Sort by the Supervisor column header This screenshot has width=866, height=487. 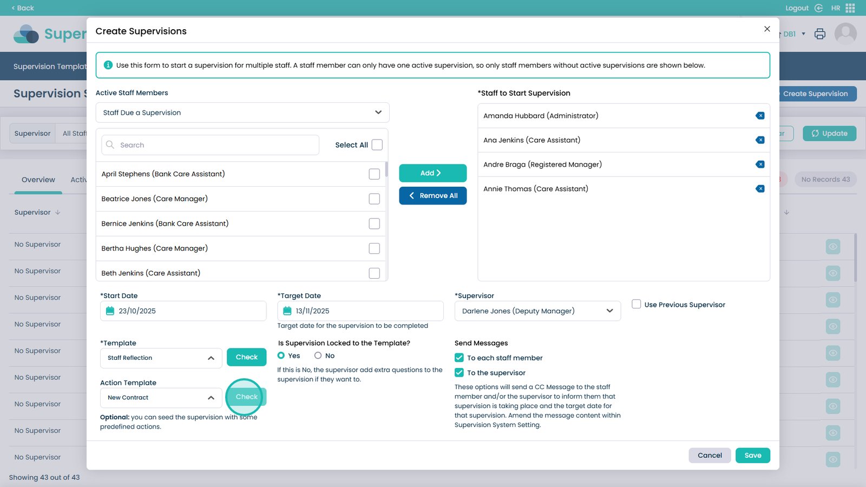pyautogui.click(x=37, y=213)
